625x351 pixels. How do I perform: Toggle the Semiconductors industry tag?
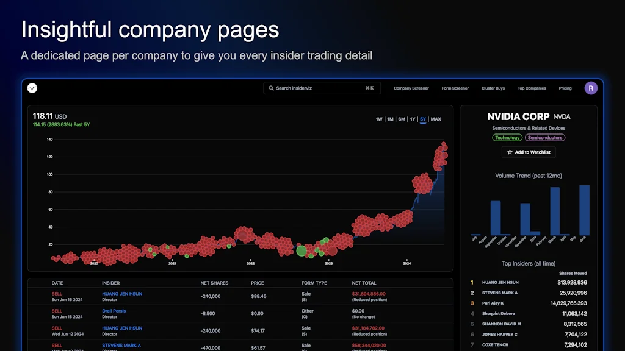point(545,137)
